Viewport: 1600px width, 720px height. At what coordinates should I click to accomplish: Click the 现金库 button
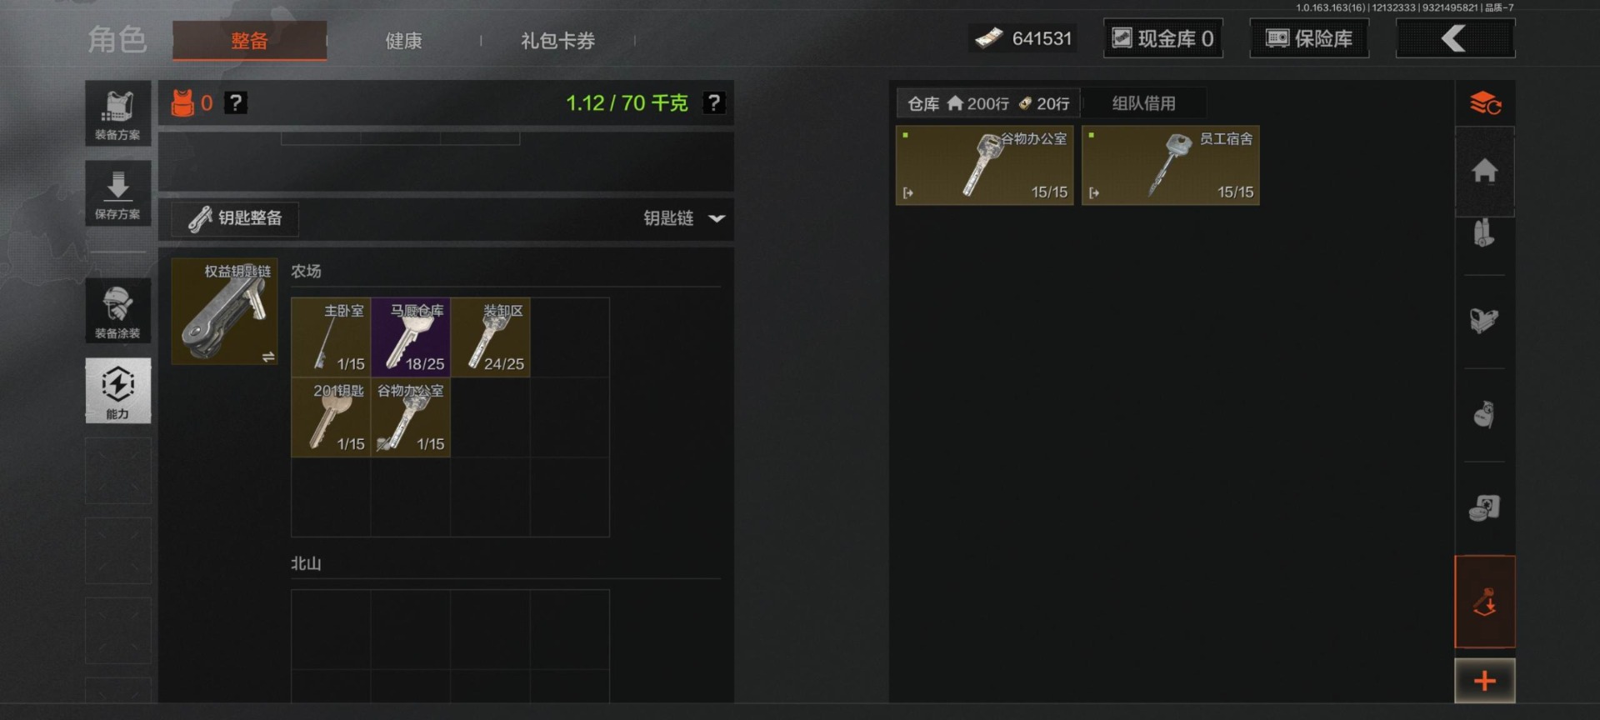pyautogui.click(x=1163, y=38)
